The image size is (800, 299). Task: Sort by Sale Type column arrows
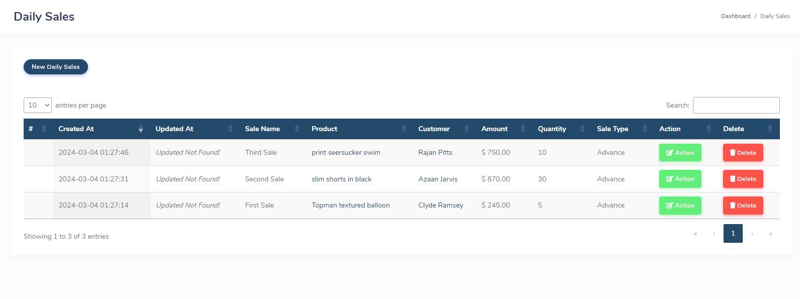644,129
